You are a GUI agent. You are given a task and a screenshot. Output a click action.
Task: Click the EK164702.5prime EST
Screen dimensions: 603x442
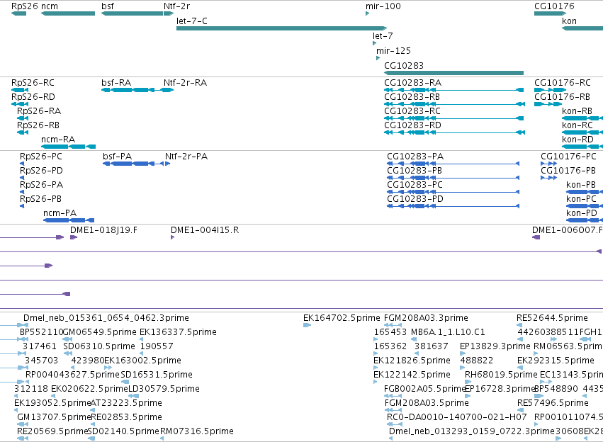(307, 325)
